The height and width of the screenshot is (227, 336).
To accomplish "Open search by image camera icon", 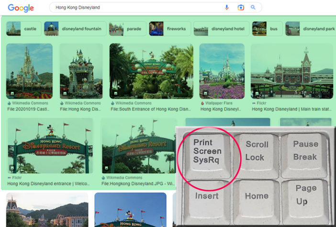I will tap(241, 8).
